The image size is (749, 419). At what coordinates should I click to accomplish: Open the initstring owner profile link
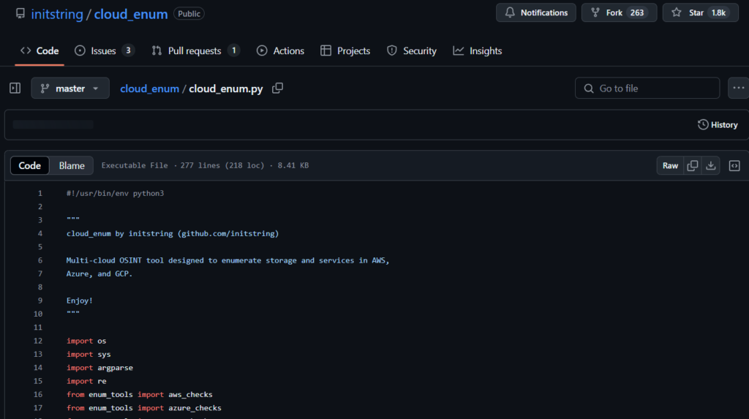pyautogui.click(x=57, y=15)
